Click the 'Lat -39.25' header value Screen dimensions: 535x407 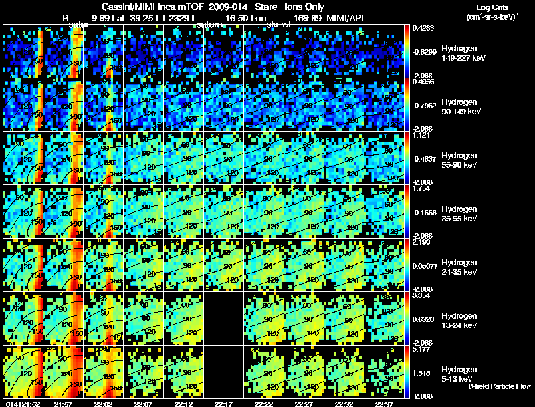tap(132, 18)
